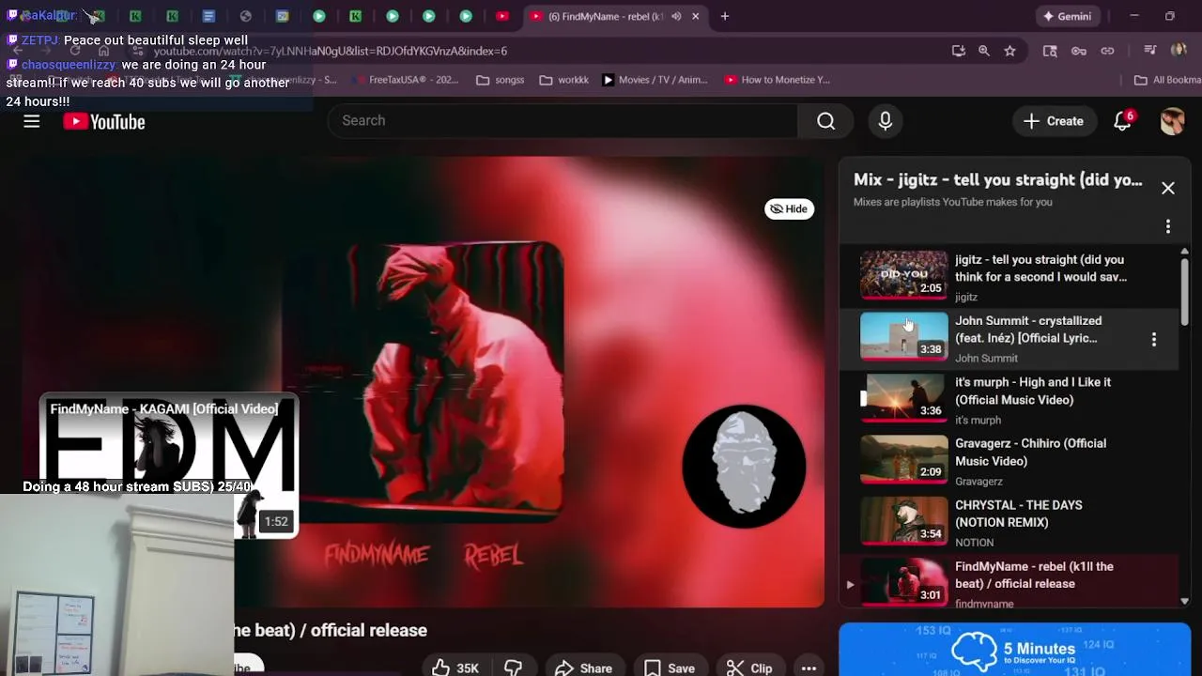This screenshot has width=1202, height=676.
Task: Share the video
Action: pos(584,668)
